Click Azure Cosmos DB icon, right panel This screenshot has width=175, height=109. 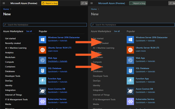click(130, 91)
